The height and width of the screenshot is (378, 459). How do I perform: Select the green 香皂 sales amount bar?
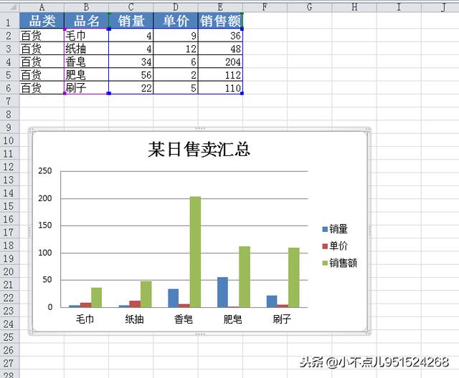click(195, 252)
